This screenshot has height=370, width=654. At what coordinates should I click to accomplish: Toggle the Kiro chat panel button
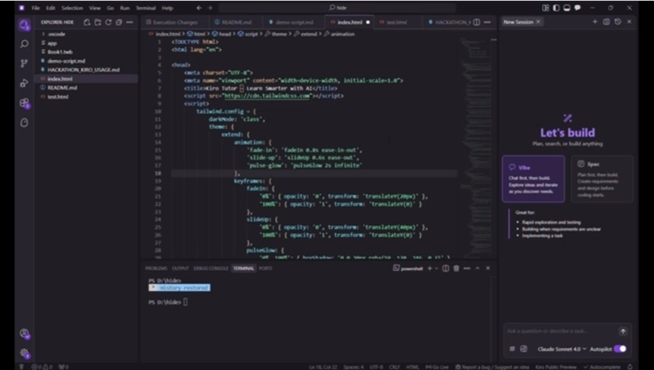click(x=578, y=8)
